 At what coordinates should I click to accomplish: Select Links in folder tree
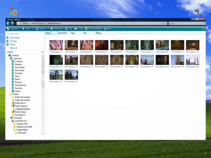pos(16,76)
